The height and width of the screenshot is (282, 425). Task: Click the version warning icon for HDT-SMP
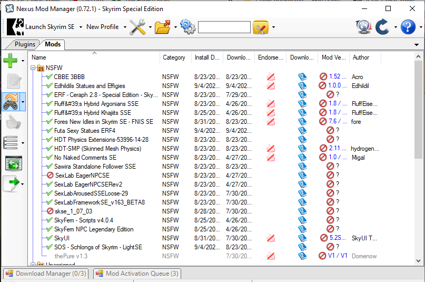click(x=323, y=148)
